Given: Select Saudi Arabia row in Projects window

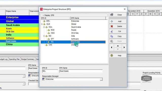Looking at the screenshot, I should (19, 25).
